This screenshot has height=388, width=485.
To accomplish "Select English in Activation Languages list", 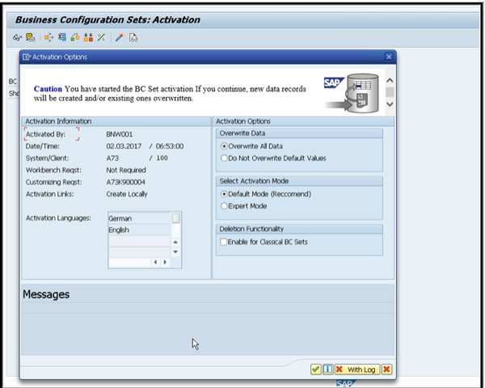I will pos(140,230).
